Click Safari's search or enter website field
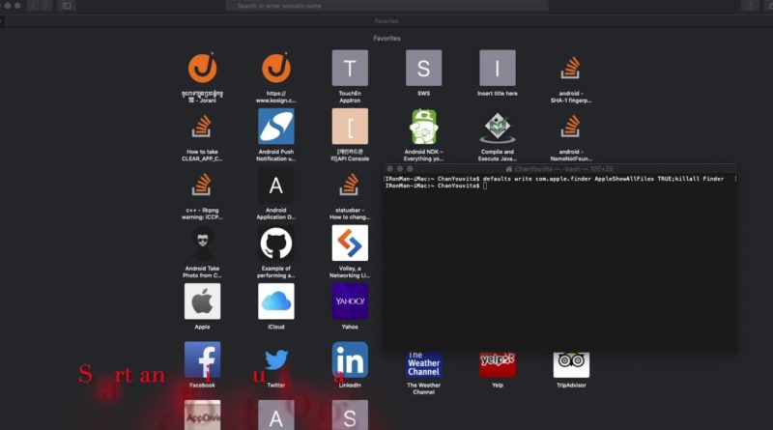773x430 pixels. coord(387,6)
